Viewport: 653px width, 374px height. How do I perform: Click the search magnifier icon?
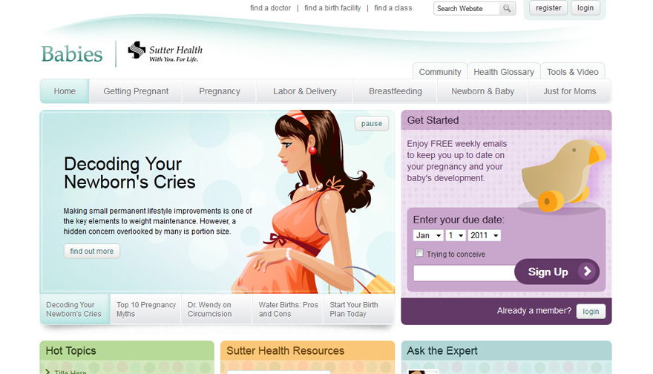(x=507, y=8)
